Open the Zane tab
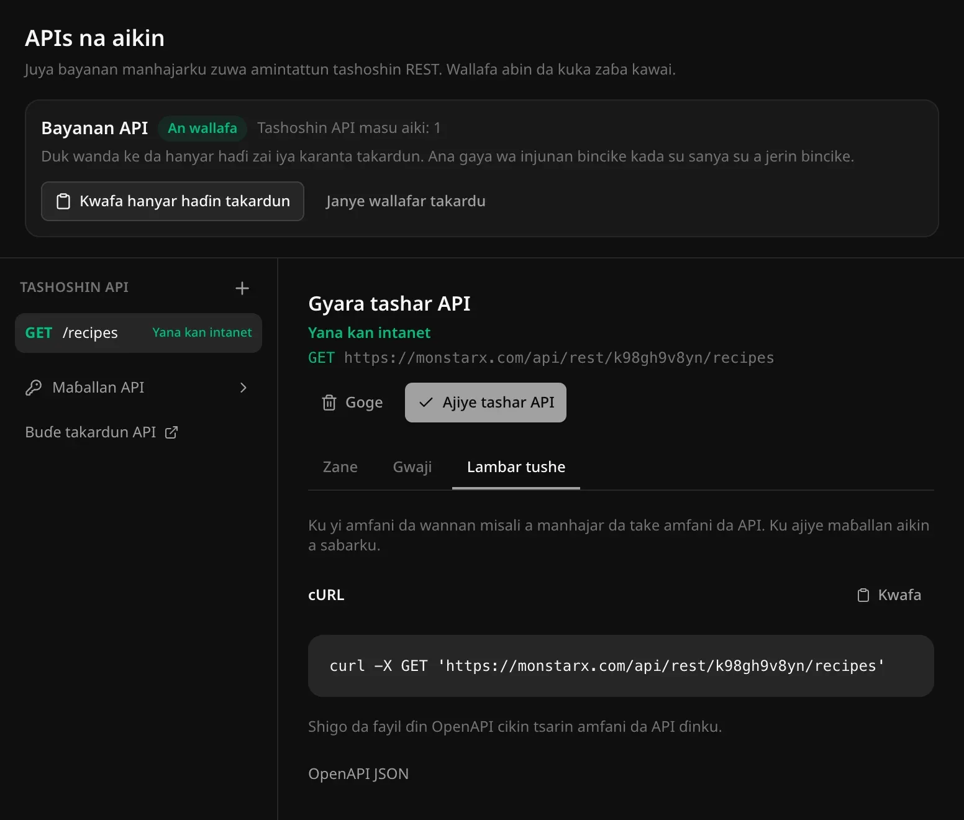 [340, 467]
